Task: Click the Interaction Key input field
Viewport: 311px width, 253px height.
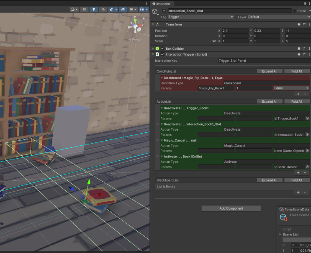Action: (264, 61)
